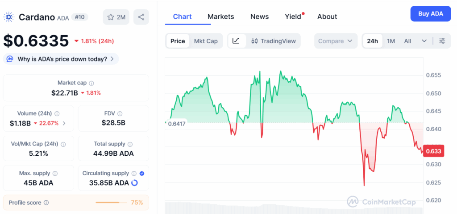
Task: Click the verified circulating supply badge
Action: (x=141, y=174)
